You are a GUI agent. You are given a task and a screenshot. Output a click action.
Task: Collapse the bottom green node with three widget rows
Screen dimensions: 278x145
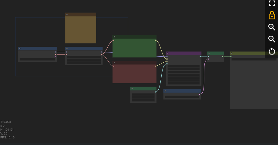pyautogui.click(x=132, y=89)
